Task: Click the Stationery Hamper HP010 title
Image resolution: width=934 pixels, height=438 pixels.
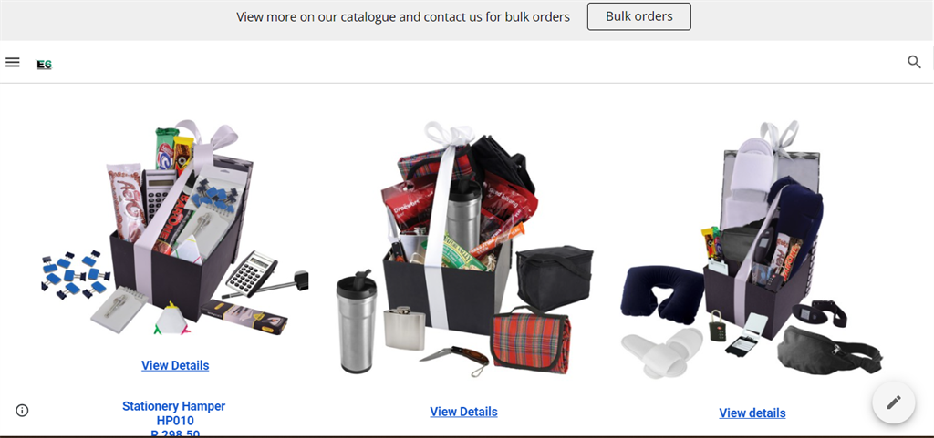Action: (174, 413)
